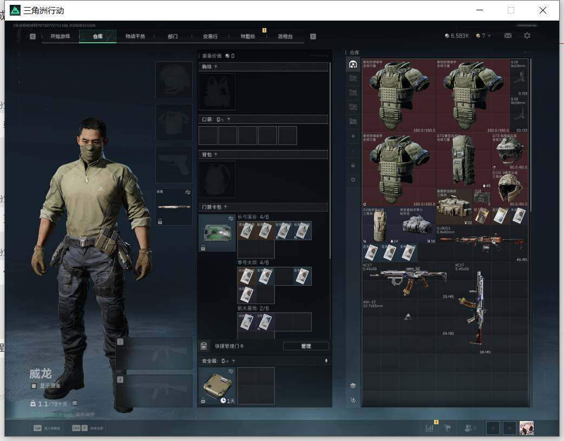Click the player avatar in bottom bar
Image resolution: width=564 pixels, height=441 pixels.
pyautogui.click(x=527, y=428)
